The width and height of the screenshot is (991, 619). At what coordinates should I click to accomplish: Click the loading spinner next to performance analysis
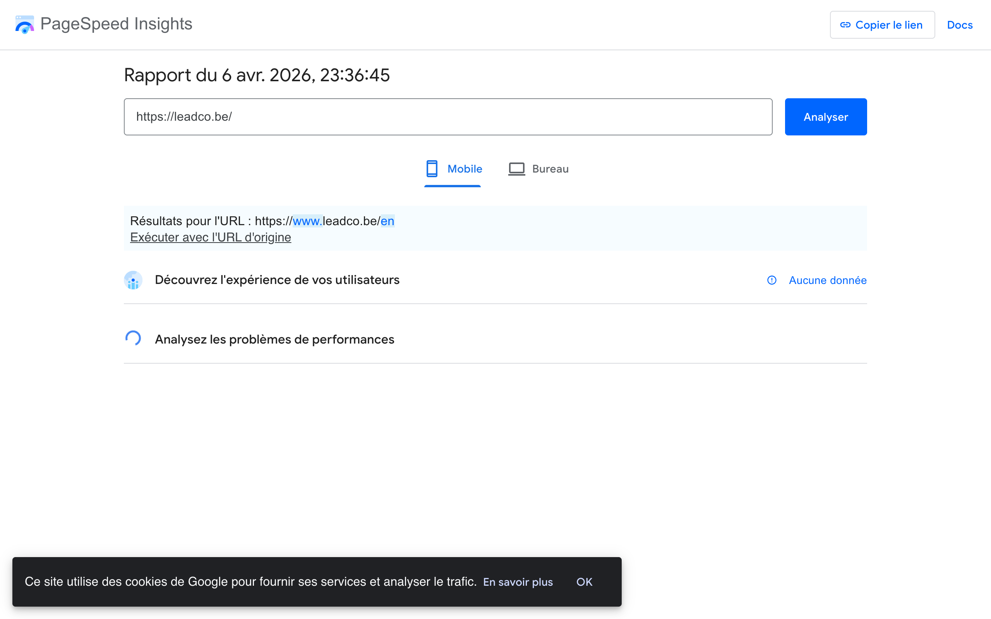click(x=133, y=339)
